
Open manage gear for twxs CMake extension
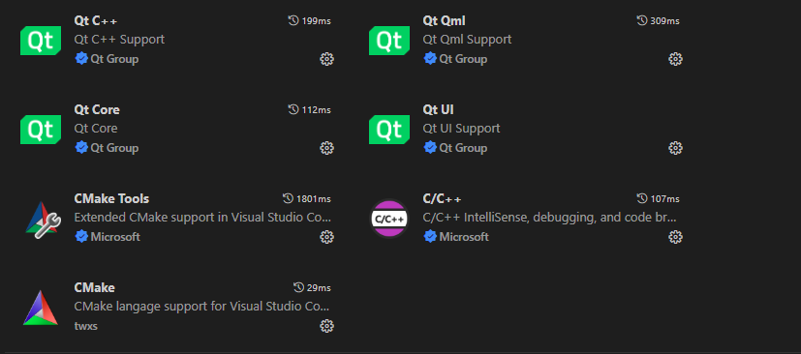(326, 326)
